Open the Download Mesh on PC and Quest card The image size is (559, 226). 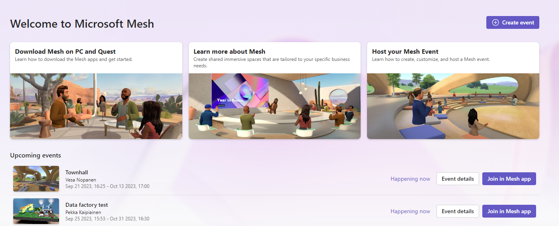[x=96, y=91]
